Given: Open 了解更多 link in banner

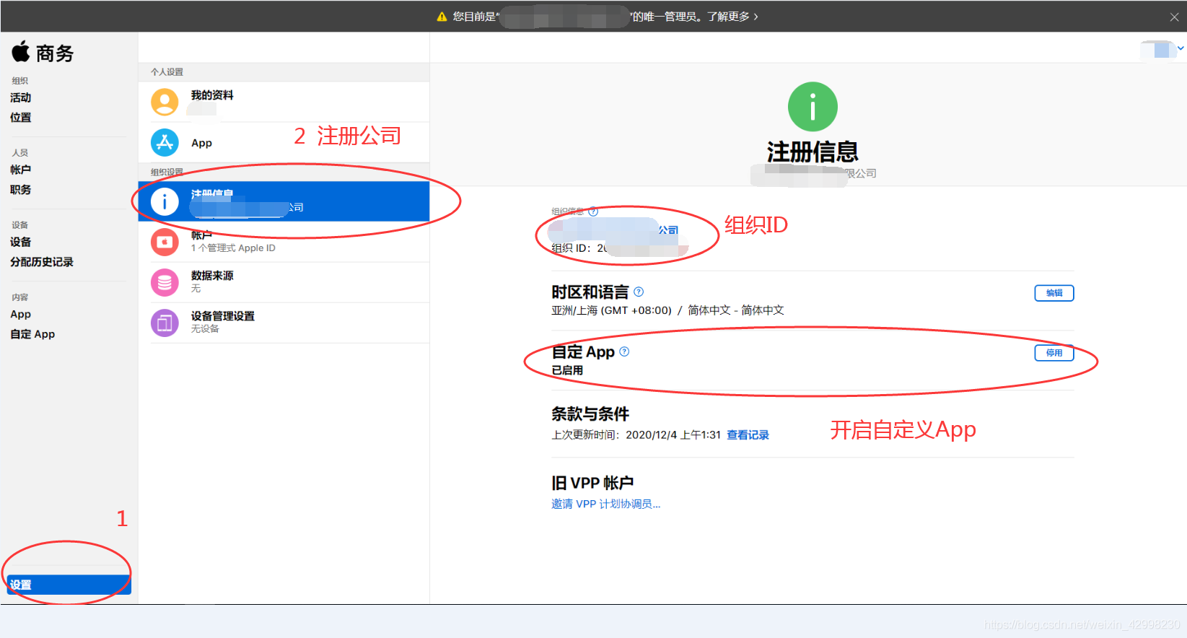Looking at the screenshot, I should (x=732, y=17).
